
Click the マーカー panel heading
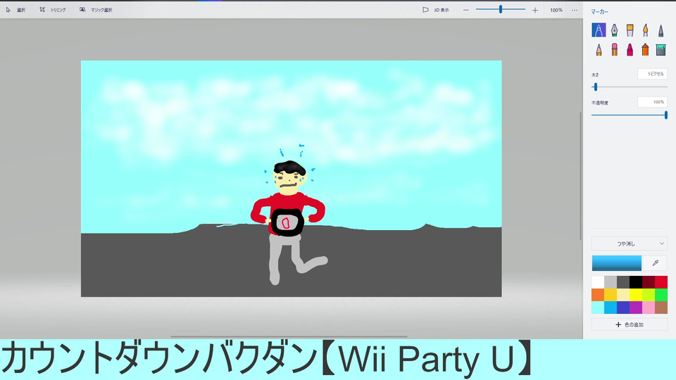[599, 12]
